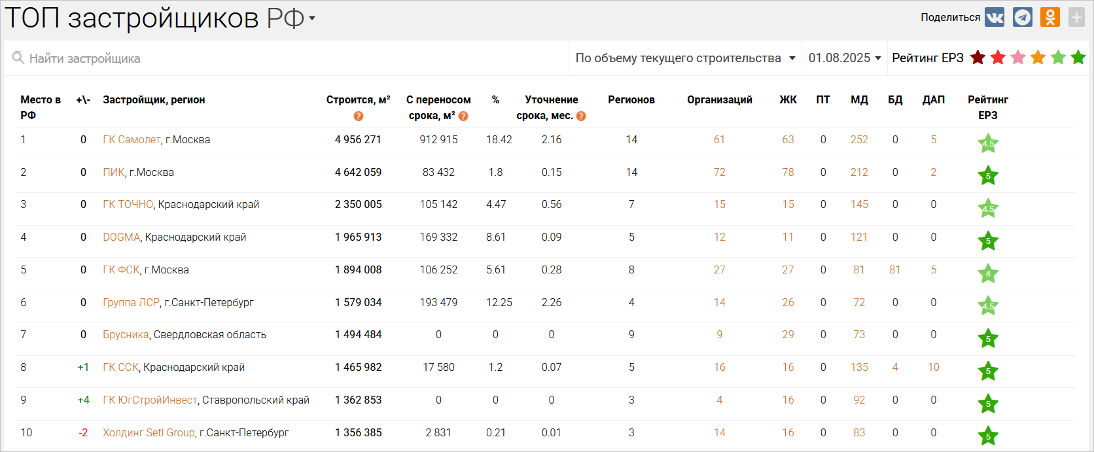Share via Odnoklassniki icon
Viewport: 1094px width, 452px height.
click(1050, 18)
